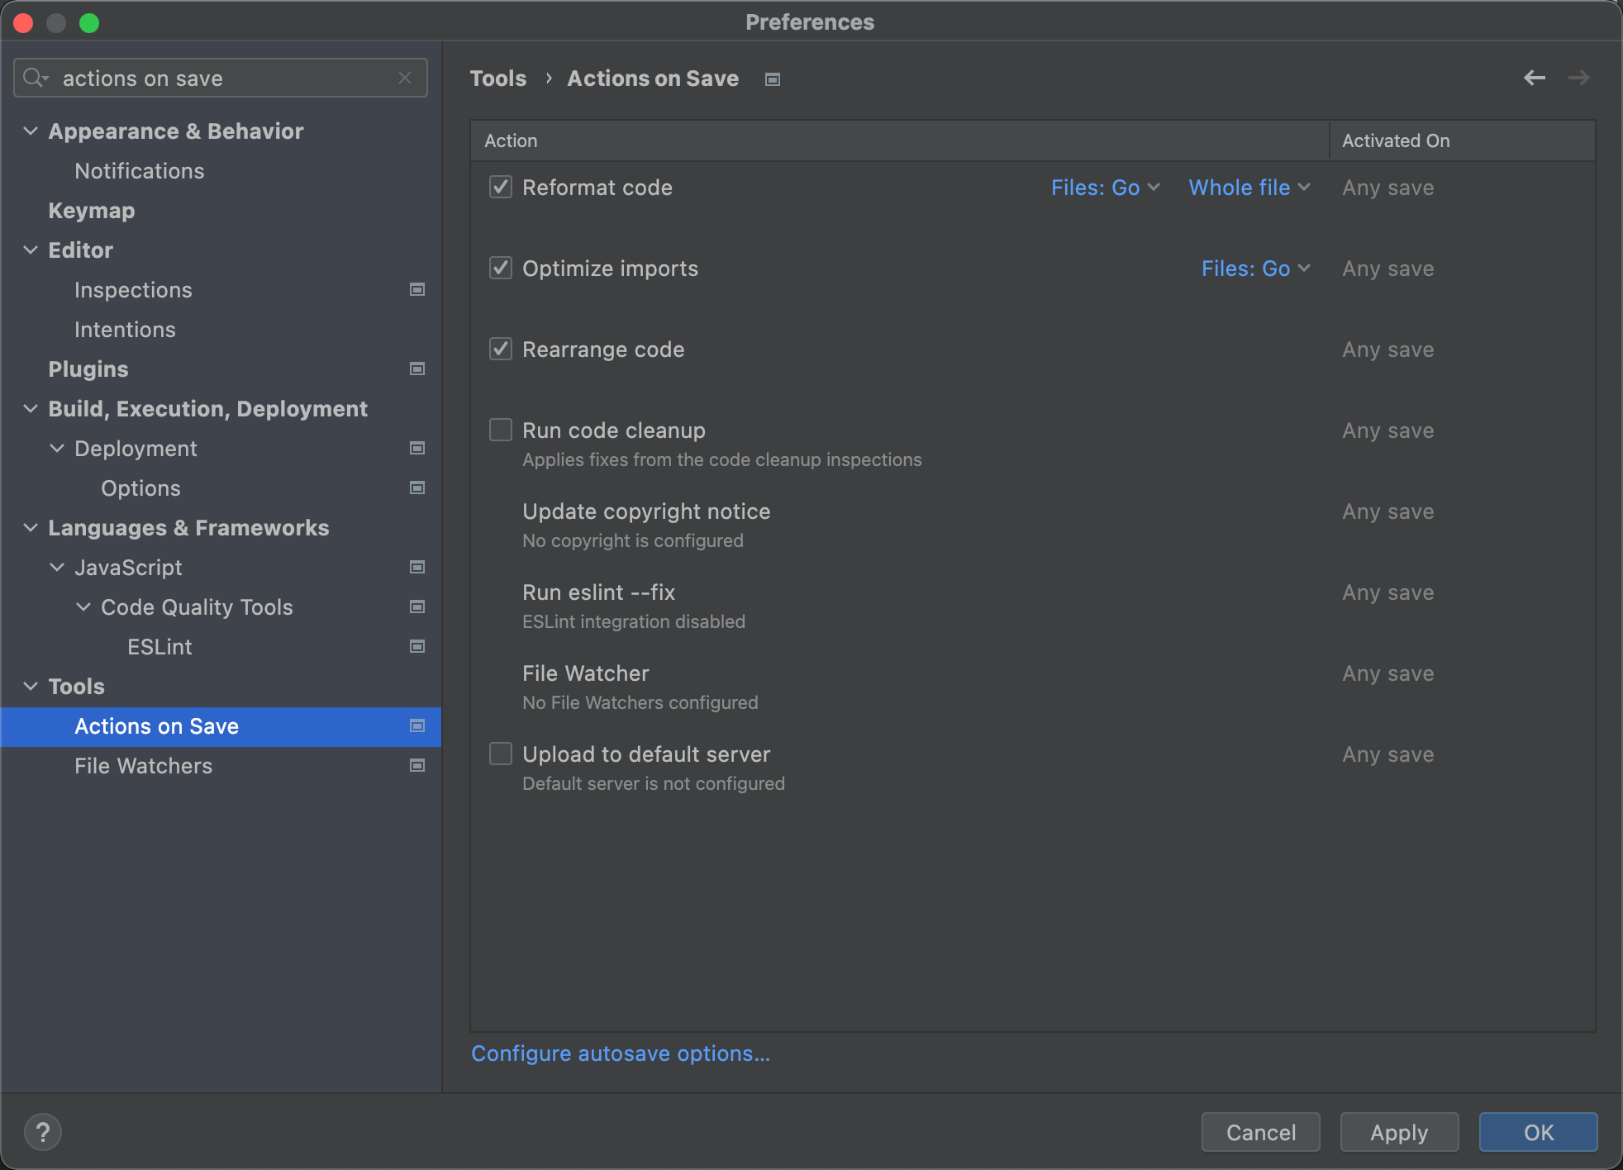Screen dimensions: 1623x1170
Task: Open the Whole file dropdown
Action: point(1249,188)
